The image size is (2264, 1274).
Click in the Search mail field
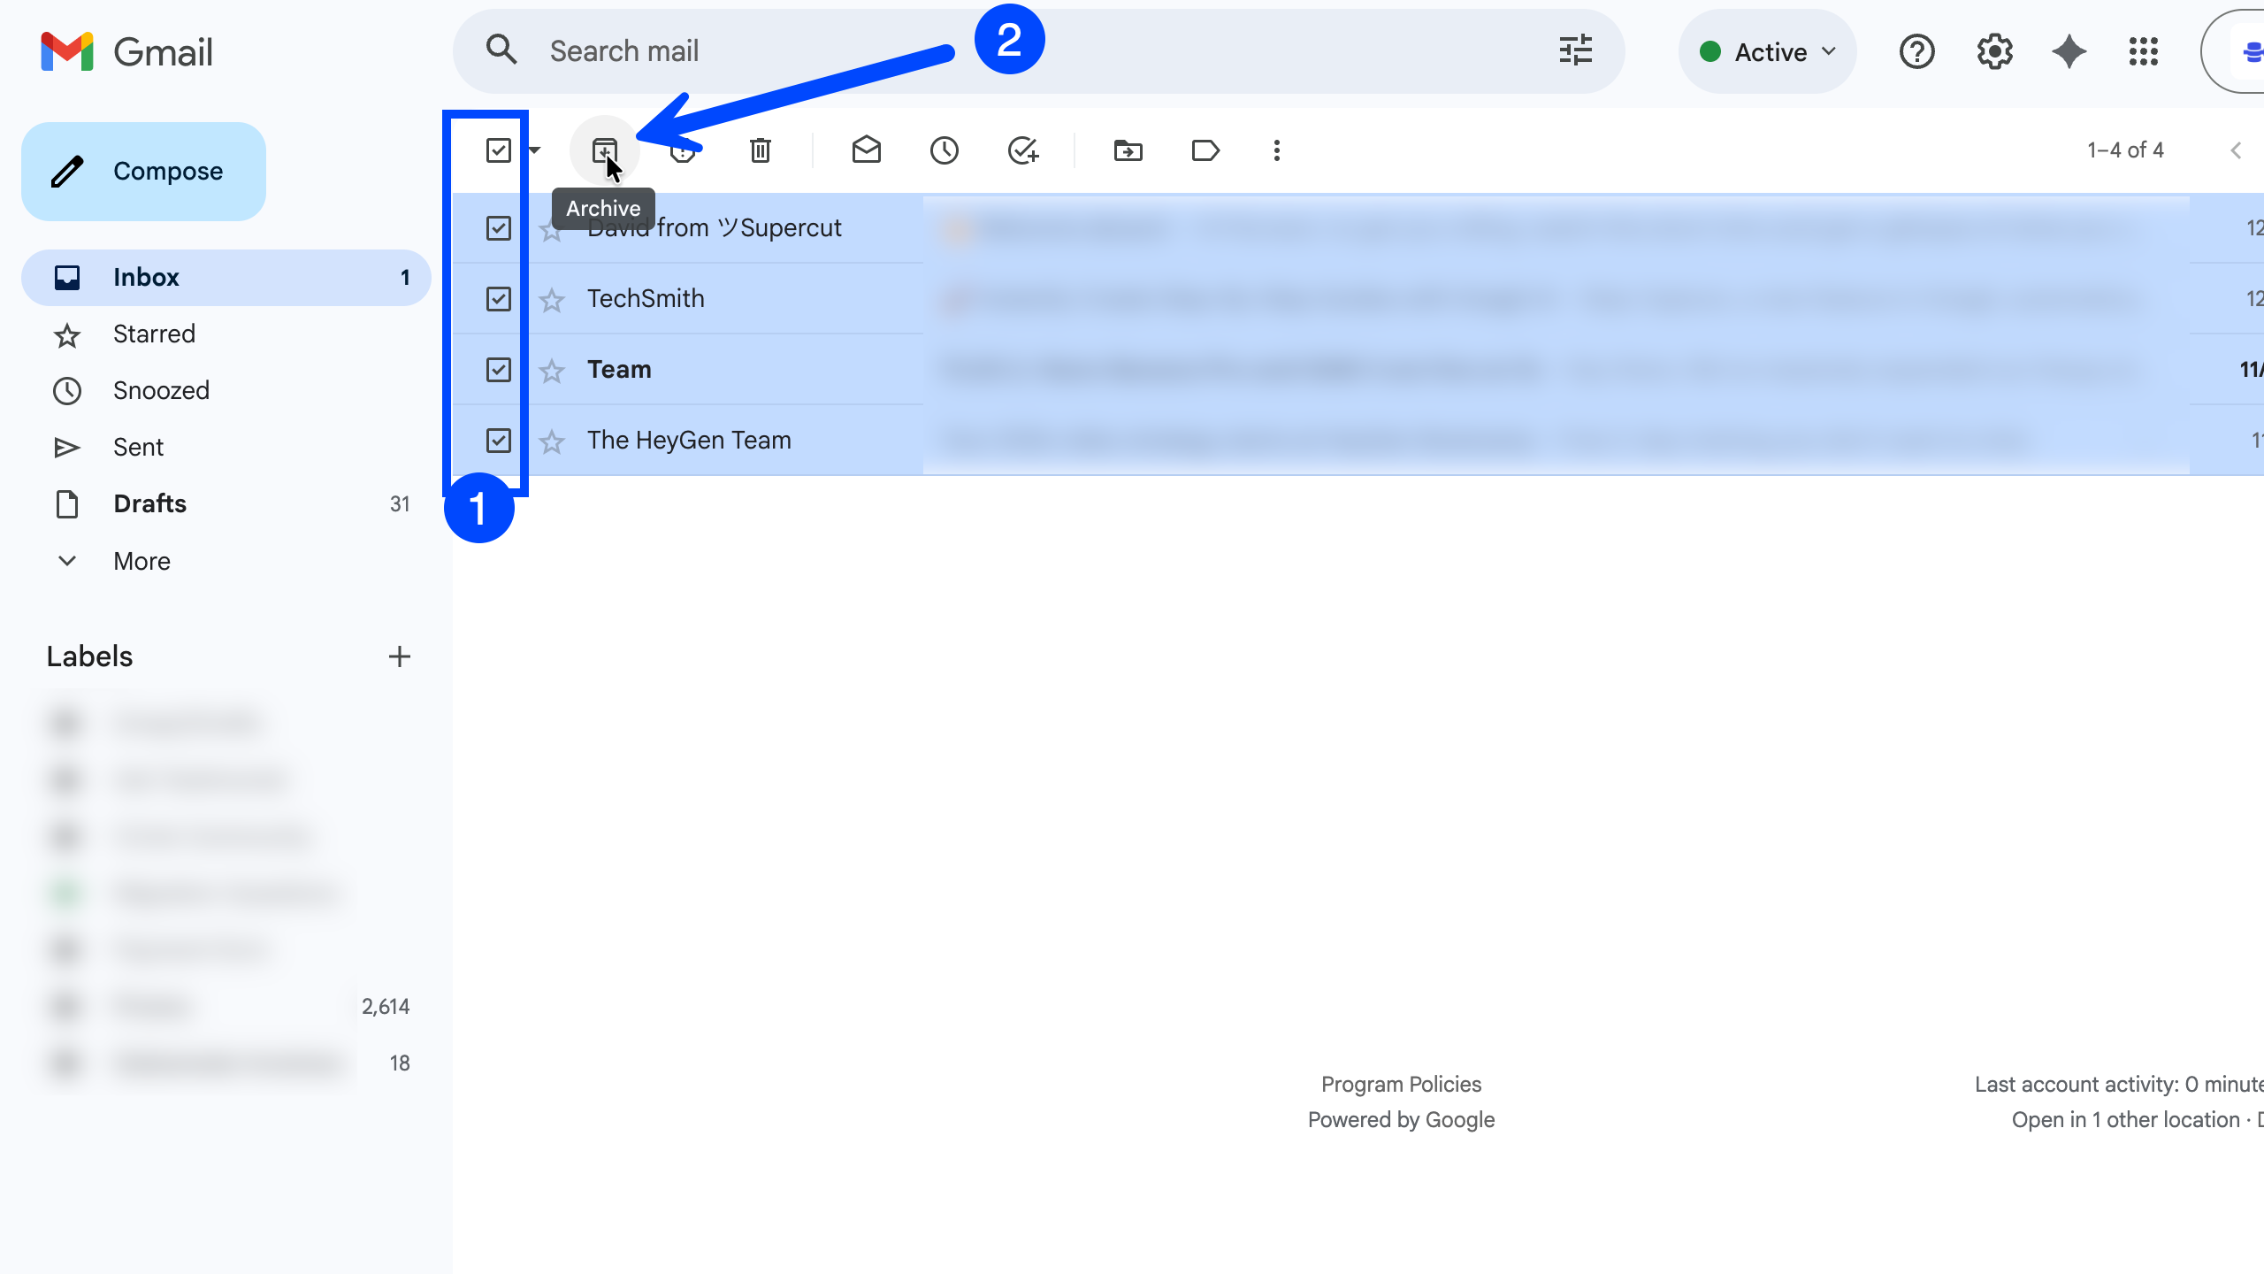(1017, 51)
